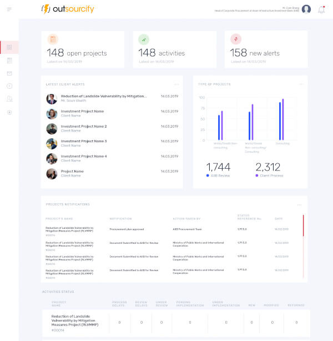The width and height of the screenshot is (333, 341).
Task: Open Investment Project Name 2 alert
Action: tap(83, 127)
